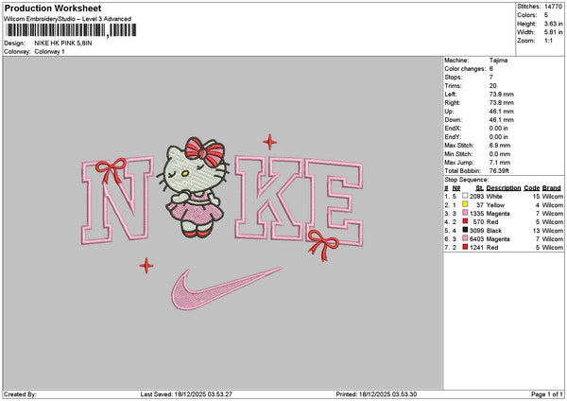The height and width of the screenshot is (401, 567).
Task: Click the Height value "3.63 in"
Action: [x=553, y=24]
